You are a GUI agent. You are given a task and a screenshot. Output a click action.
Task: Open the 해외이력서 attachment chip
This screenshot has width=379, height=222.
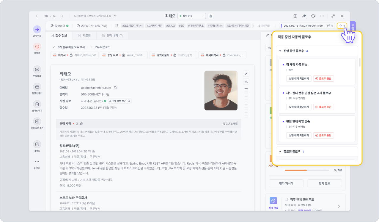point(222,55)
